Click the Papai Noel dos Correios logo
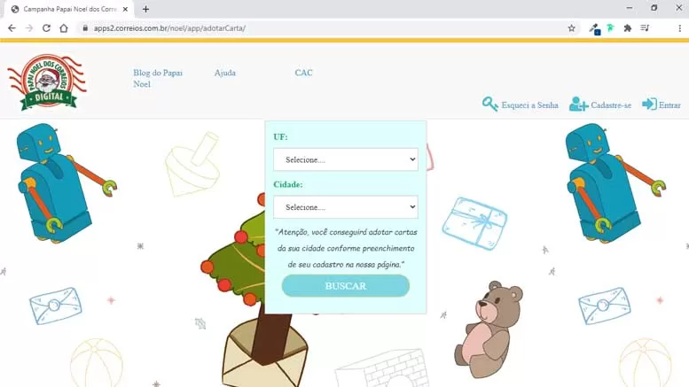 pos(47,82)
